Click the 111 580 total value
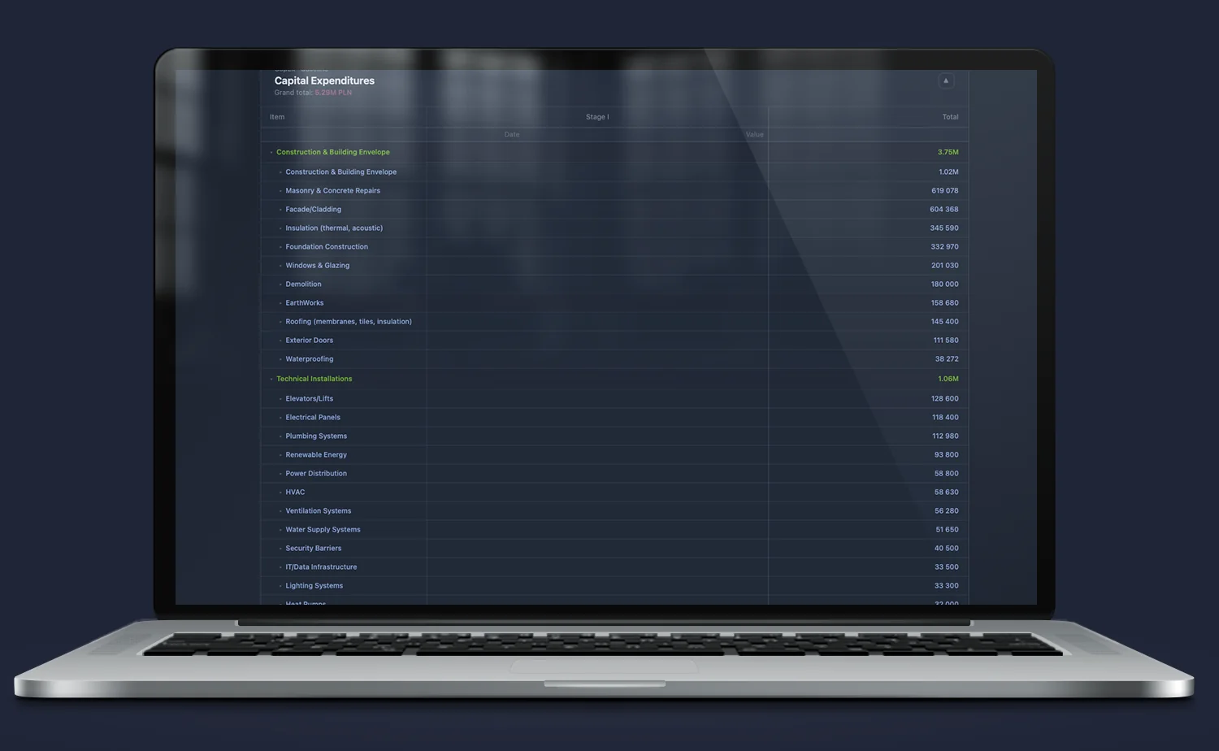This screenshot has height=751, width=1219. 946,341
